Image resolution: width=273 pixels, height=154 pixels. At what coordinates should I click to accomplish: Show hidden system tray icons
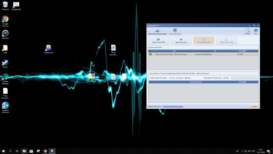click(x=242, y=151)
